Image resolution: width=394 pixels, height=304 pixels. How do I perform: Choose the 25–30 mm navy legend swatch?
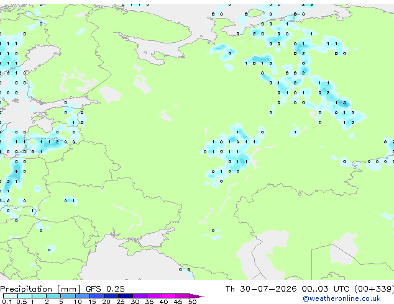point(125,296)
